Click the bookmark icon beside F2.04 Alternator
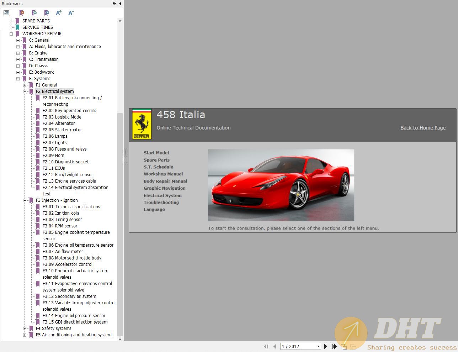This screenshot has width=458, height=352. pos(38,124)
